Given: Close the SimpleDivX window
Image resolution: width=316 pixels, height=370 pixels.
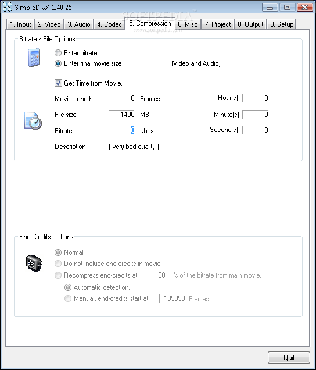Looking at the screenshot, I should pos(305,8).
